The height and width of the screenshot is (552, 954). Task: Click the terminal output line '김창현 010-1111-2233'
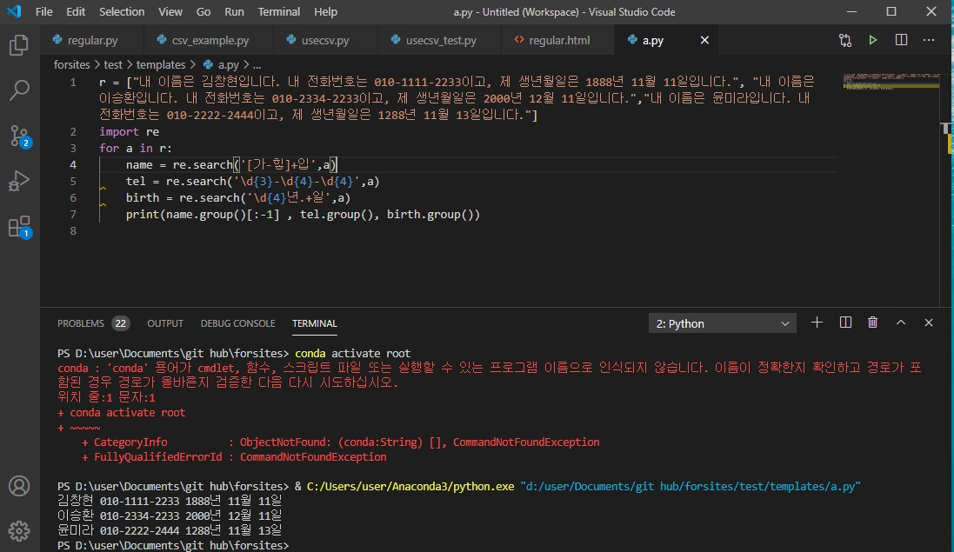[x=169, y=501]
